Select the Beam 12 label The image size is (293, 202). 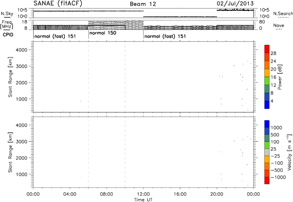pos(143,4)
